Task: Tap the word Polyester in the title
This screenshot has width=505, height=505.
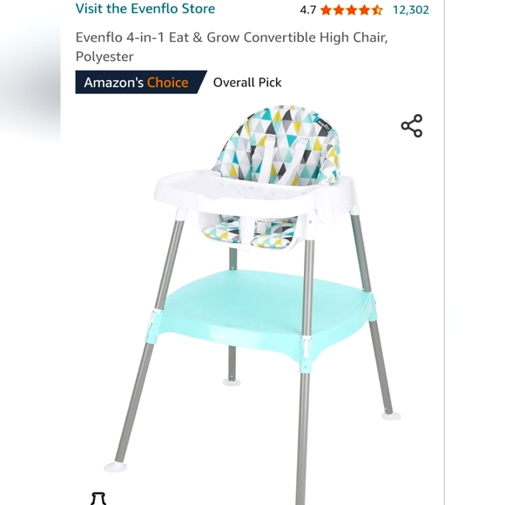Action: click(x=104, y=57)
